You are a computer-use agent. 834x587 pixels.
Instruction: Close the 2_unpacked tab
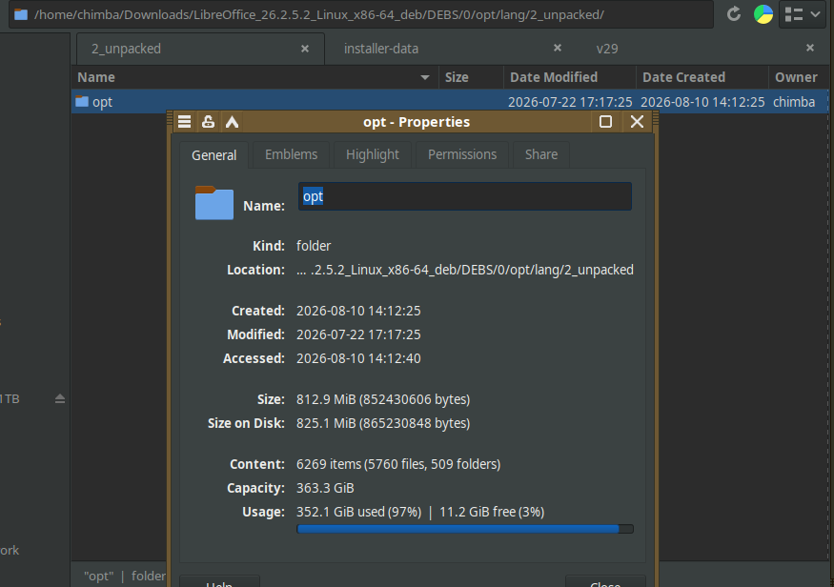[305, 49]
